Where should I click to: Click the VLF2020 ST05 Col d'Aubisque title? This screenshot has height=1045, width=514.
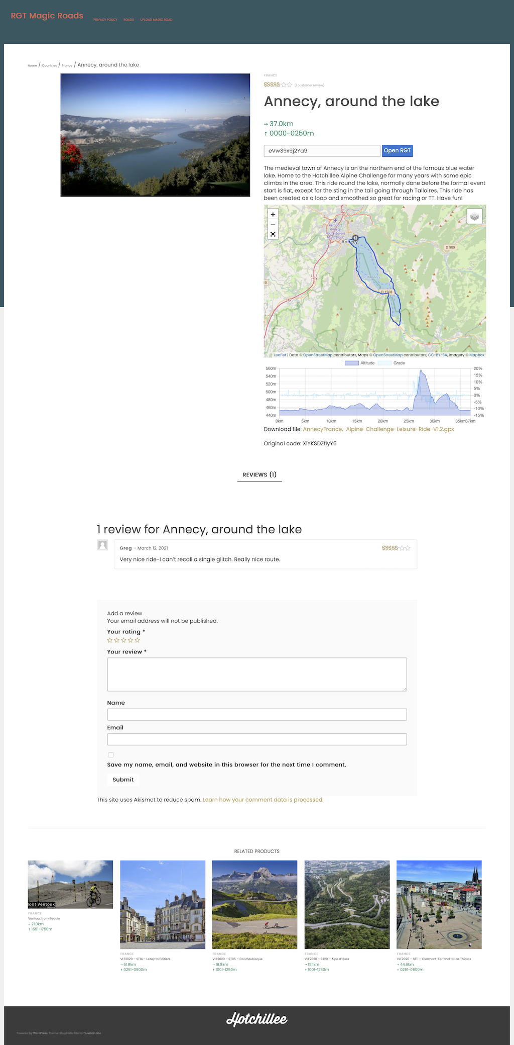[237, 959]
